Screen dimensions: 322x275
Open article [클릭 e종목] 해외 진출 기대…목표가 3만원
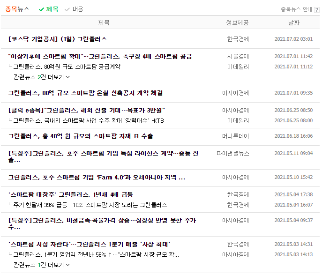coord(86,110)
